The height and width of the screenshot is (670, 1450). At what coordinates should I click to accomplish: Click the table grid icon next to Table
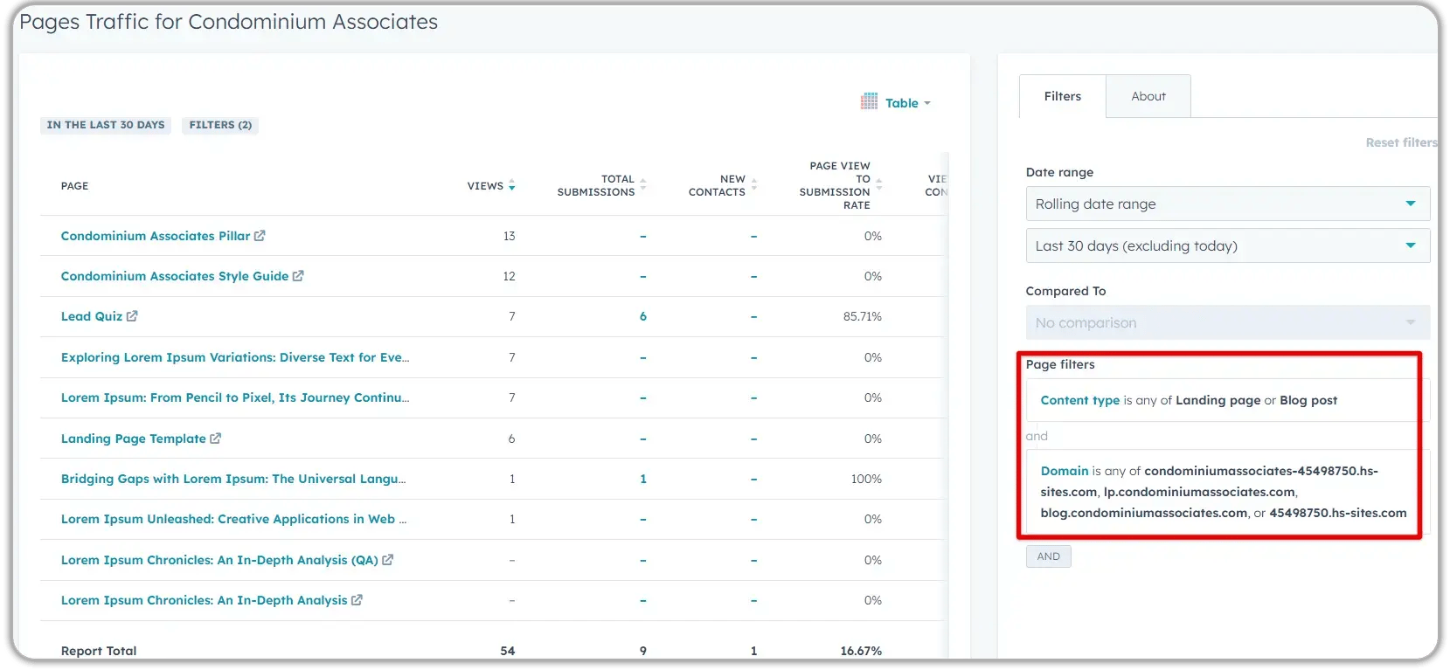(869, 101)
